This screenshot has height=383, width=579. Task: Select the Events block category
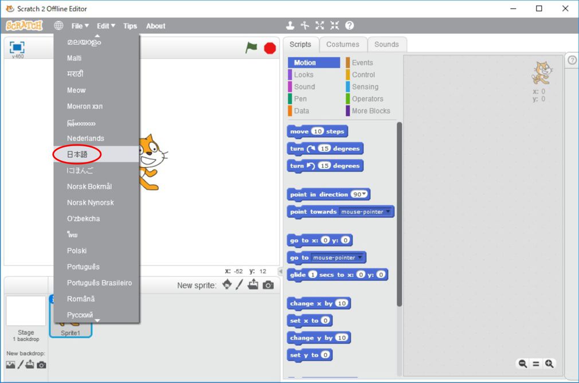coord(371,63)
